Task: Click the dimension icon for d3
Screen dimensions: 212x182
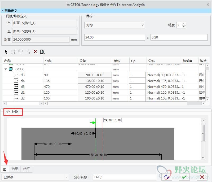Action: point(16,75)
